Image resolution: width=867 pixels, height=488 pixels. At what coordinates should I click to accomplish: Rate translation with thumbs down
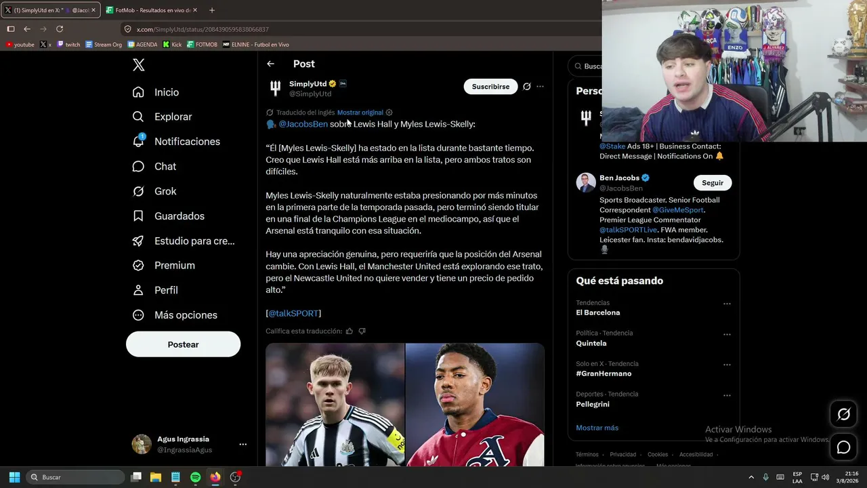point(362,331)
